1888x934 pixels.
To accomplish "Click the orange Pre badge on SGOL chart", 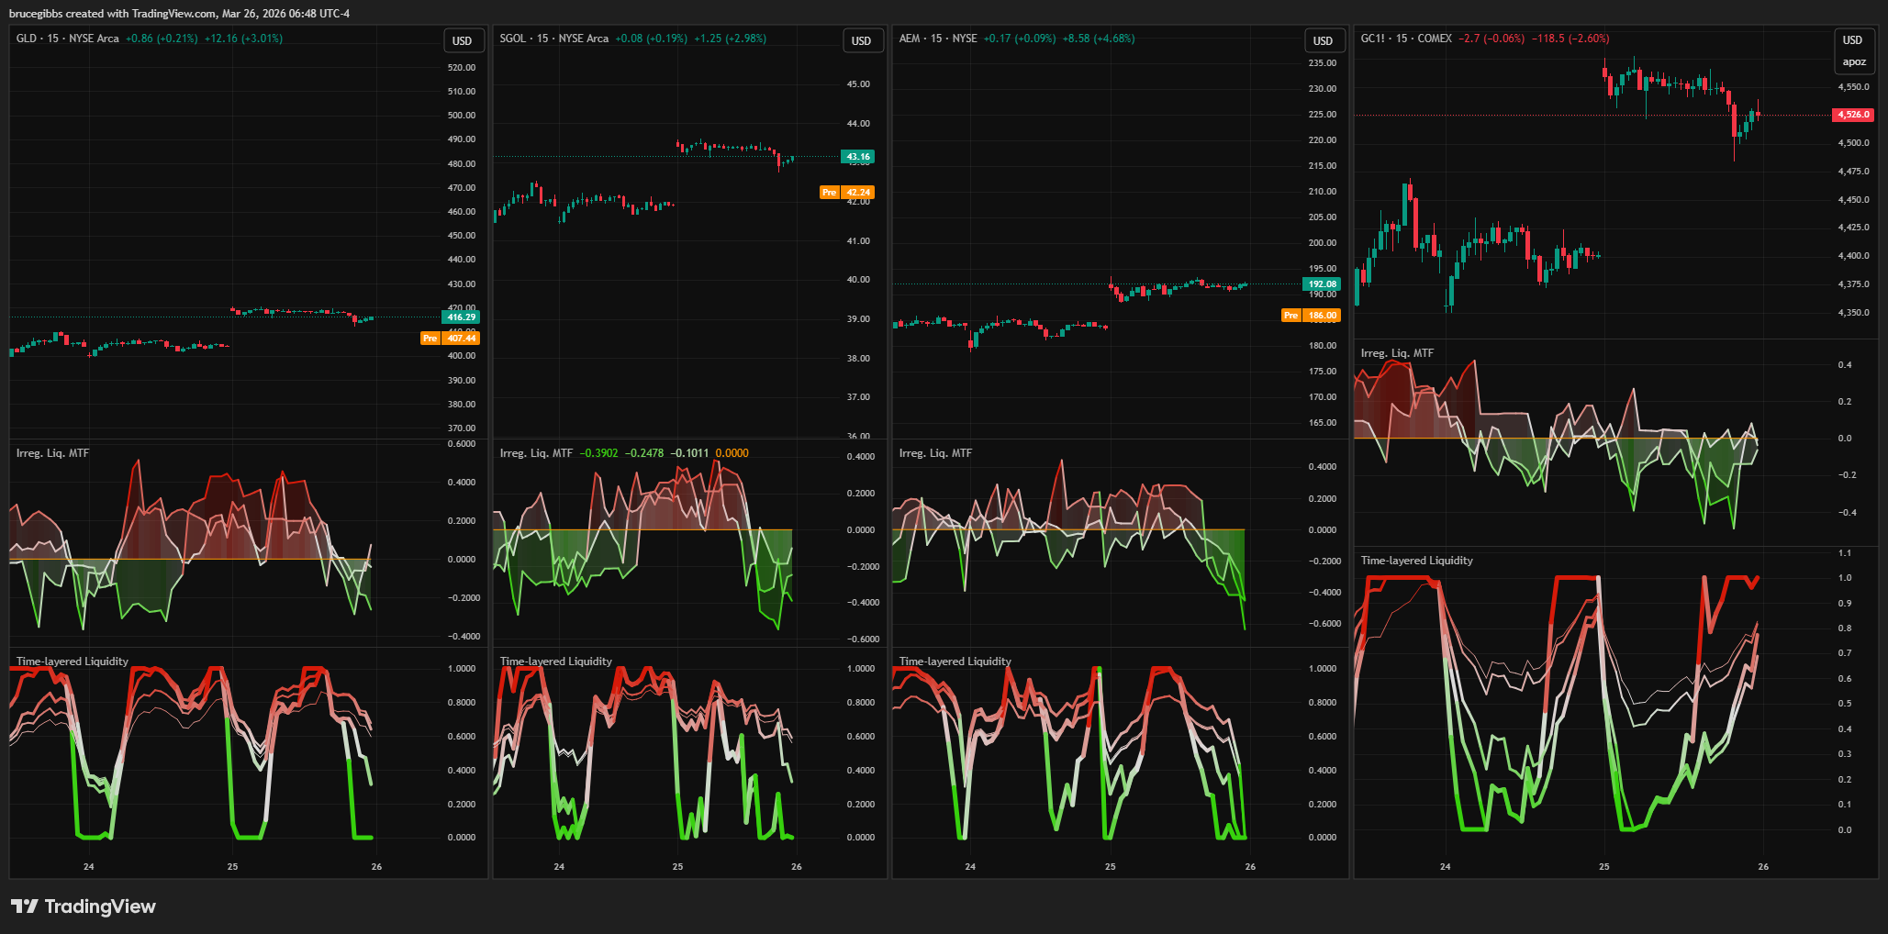I will (830, 193).
